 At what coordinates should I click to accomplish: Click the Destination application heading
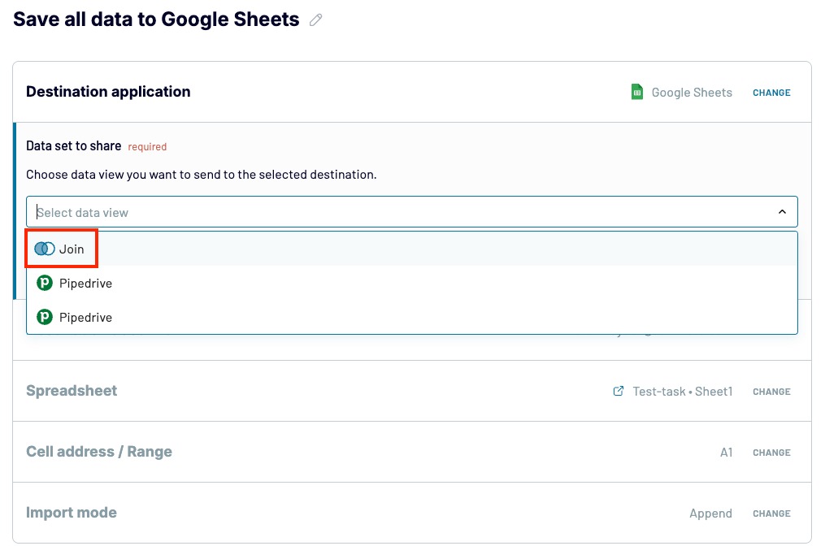click(108, 92)
